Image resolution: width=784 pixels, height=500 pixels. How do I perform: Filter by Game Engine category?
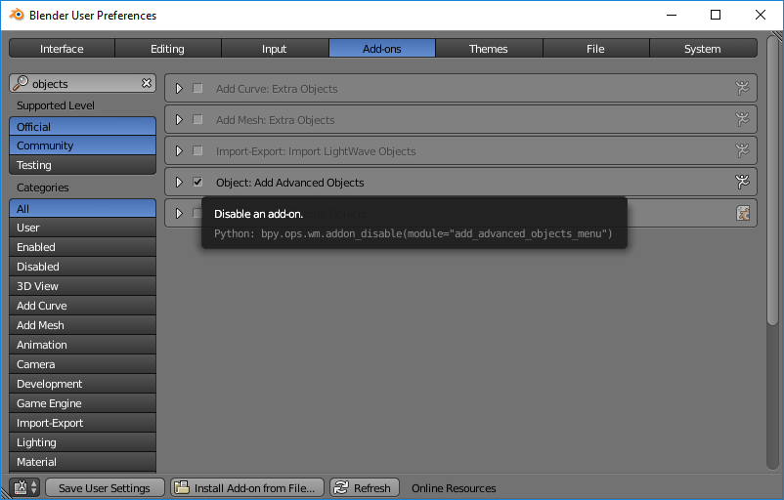(x=82, y=402)
